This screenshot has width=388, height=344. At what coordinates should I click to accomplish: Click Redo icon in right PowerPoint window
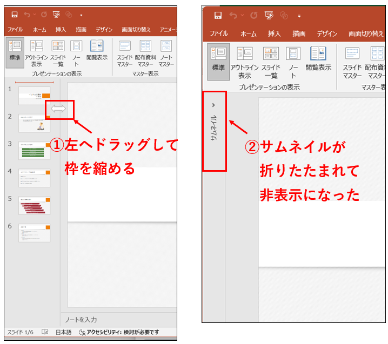(x=254, y=16)
